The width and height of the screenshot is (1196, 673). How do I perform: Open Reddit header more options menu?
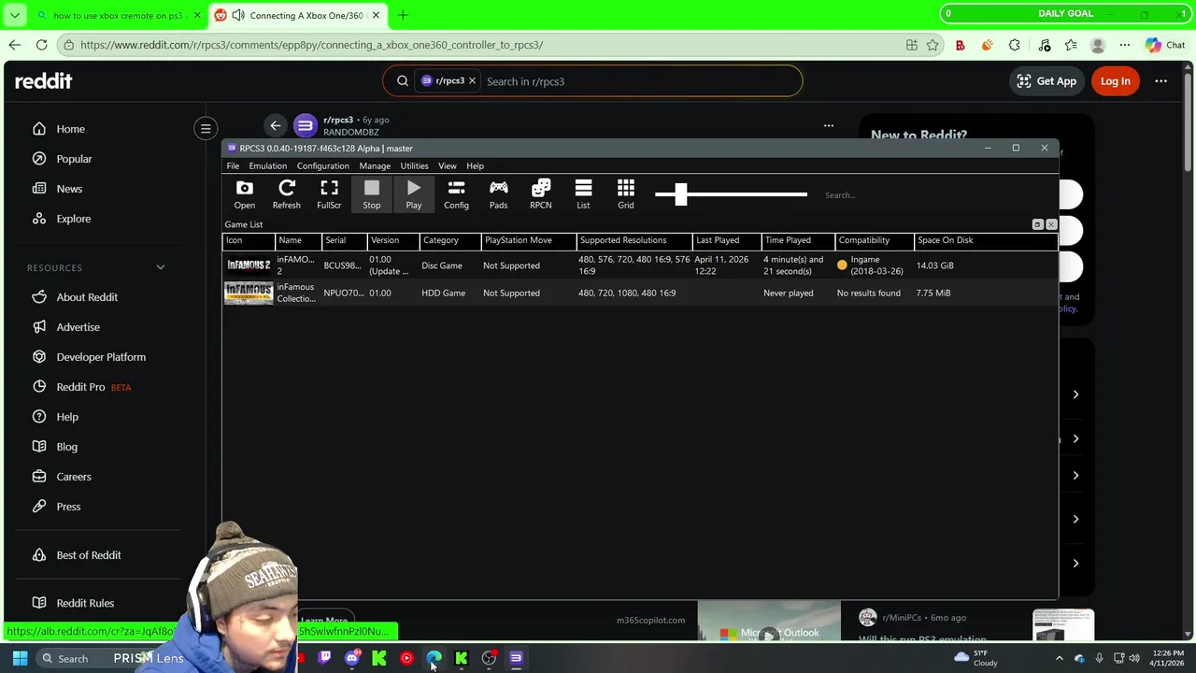tap(1160, 81)
